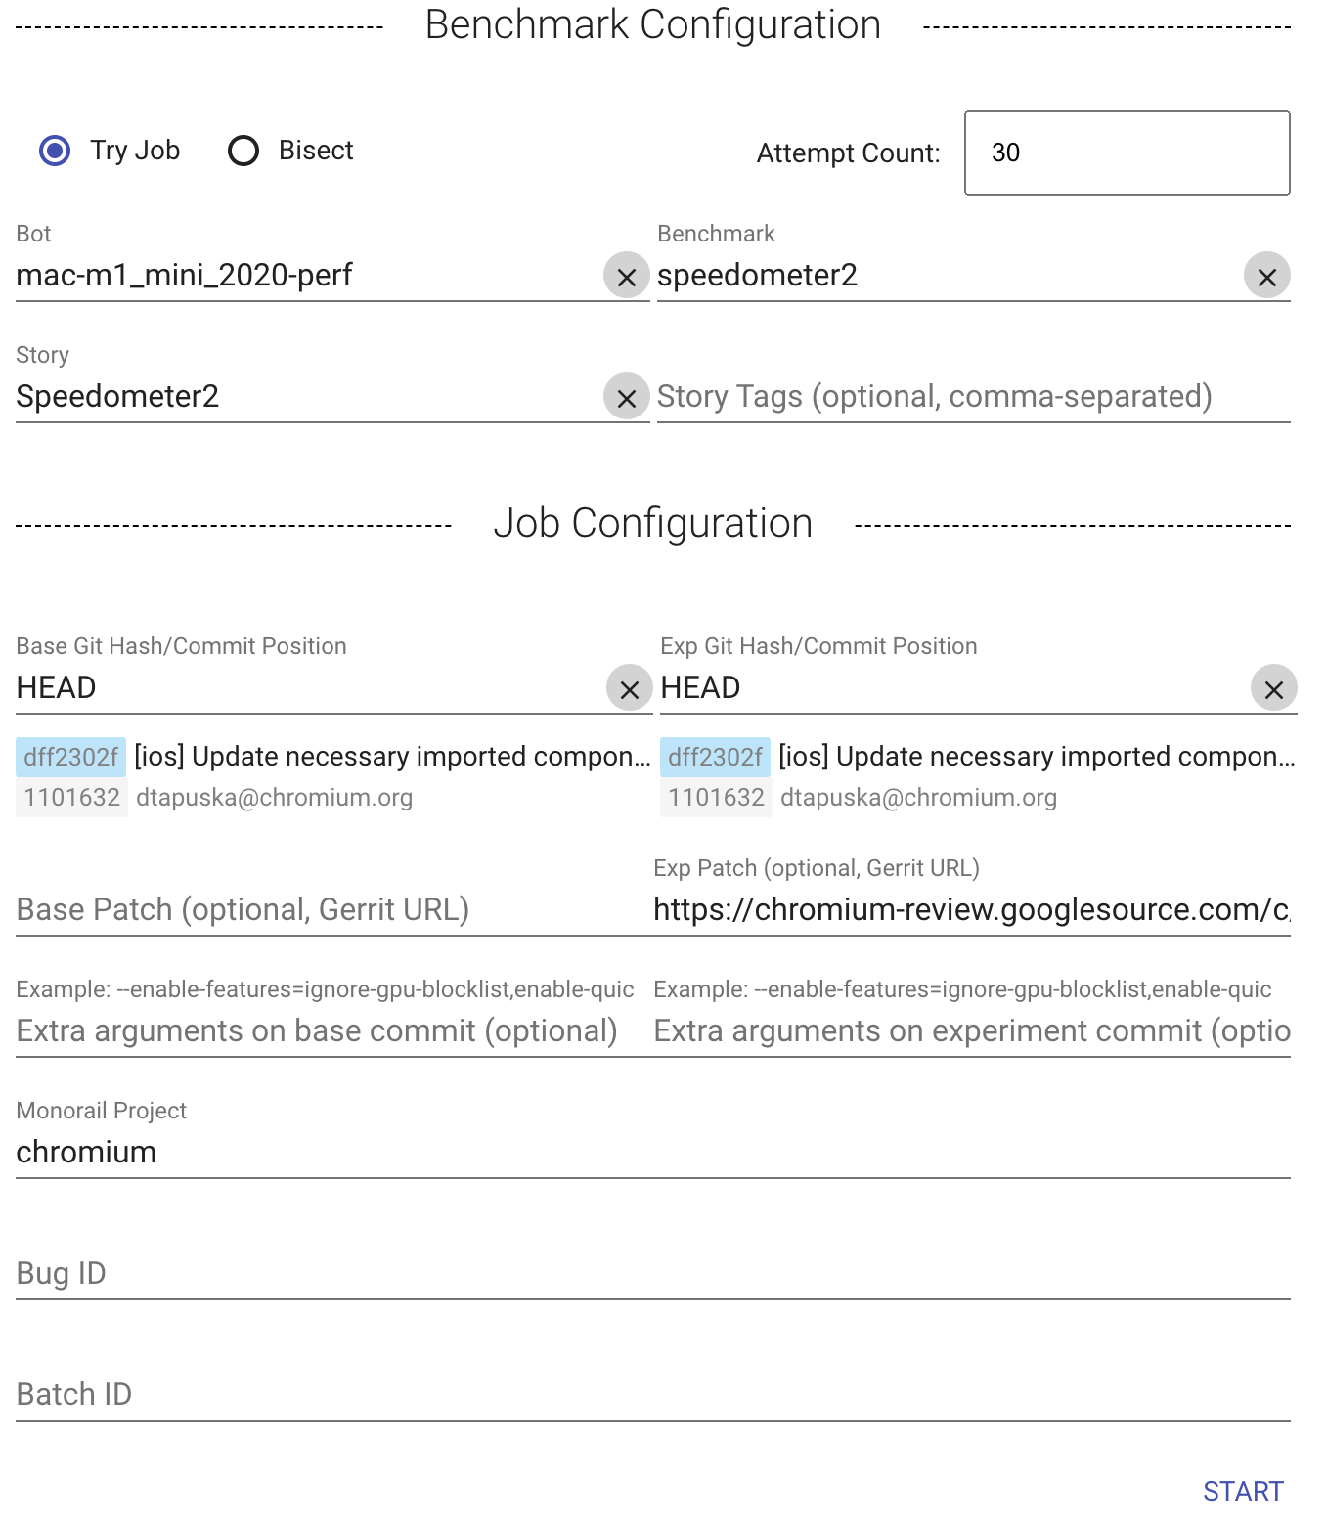The image size is (1326, 1533).
Task: Clear the Benchmark field speedometer2
Action: pos(1266,277)
